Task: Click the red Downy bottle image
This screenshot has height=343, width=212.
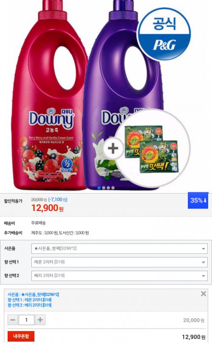Action: point(51,96)
